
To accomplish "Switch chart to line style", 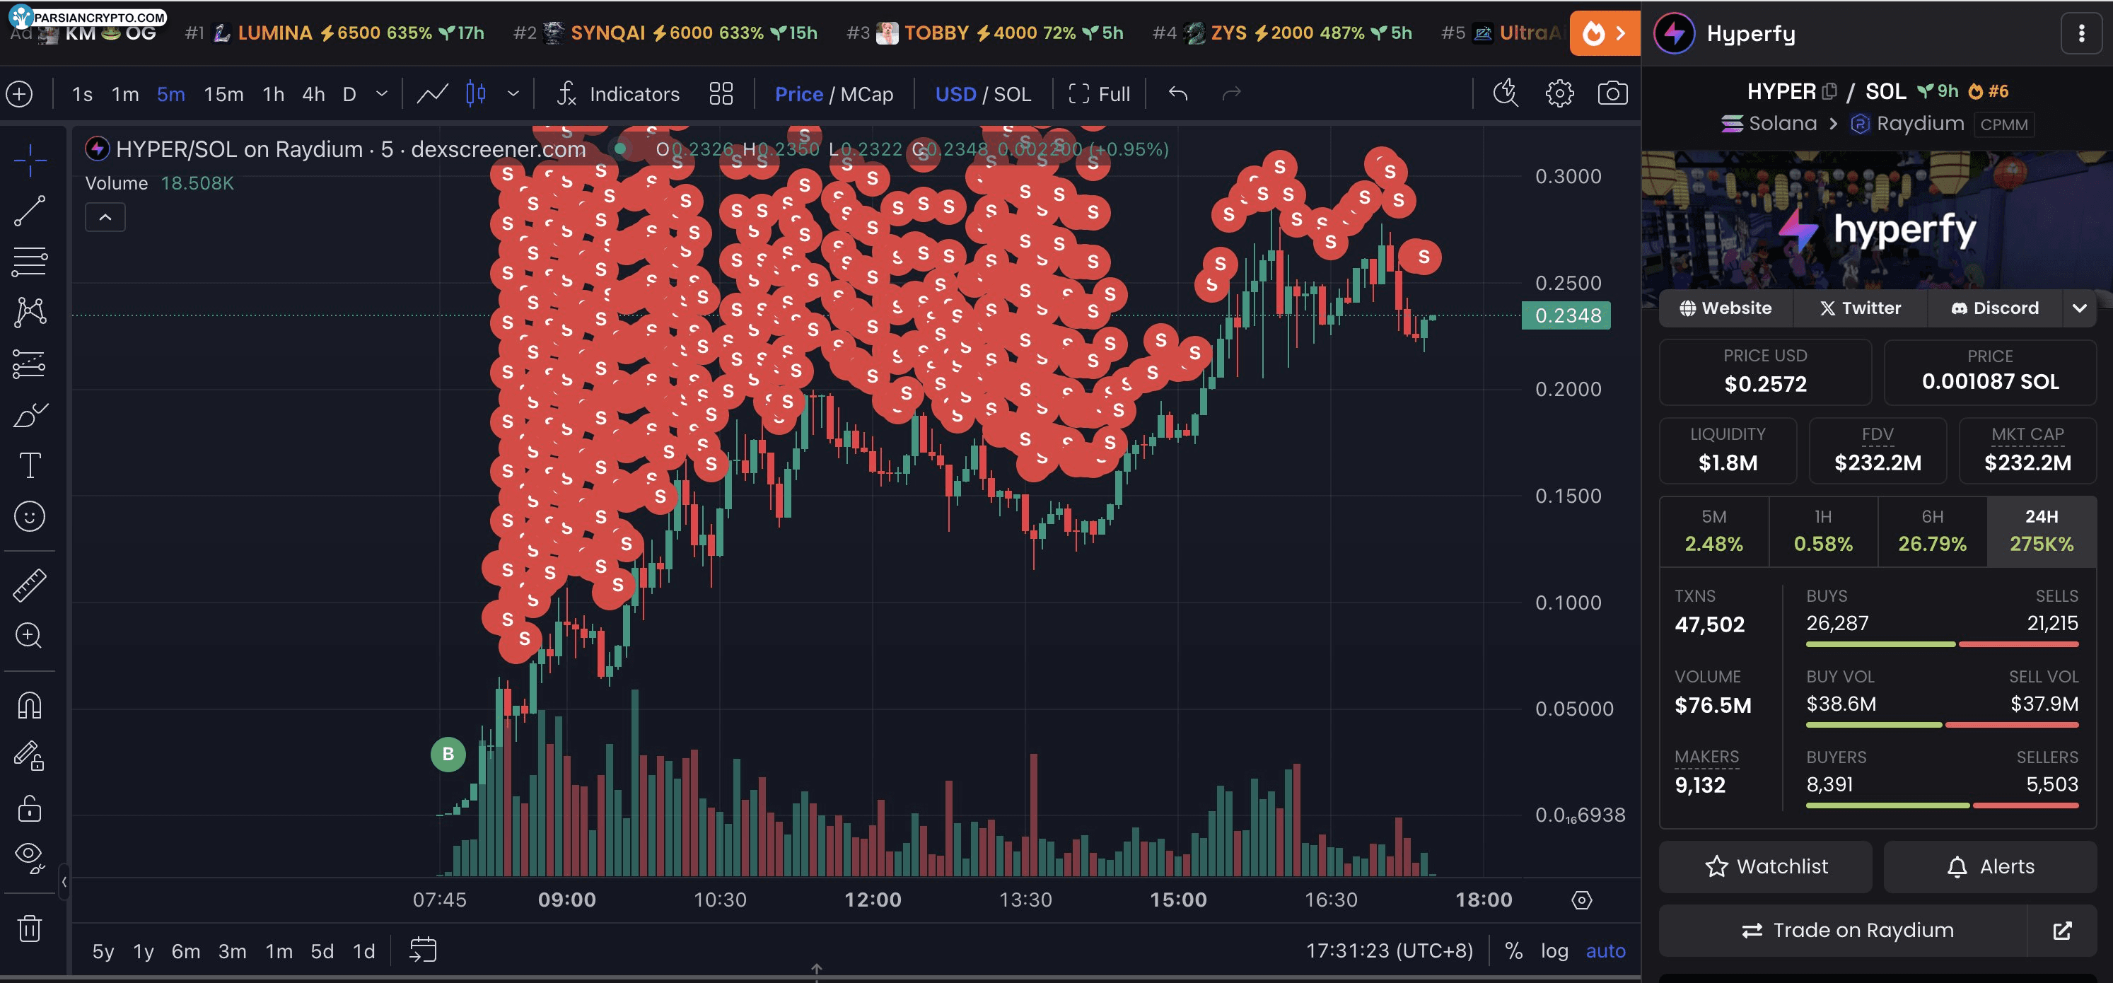I will point(432,94).
